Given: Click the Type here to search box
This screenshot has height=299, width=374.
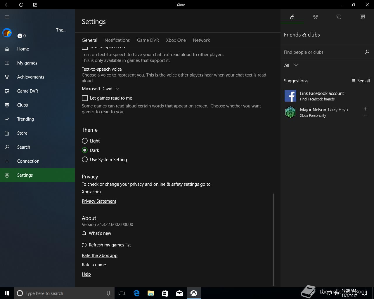Looking at the screenshot, I should pyautogui.click(x=64, y=293).
